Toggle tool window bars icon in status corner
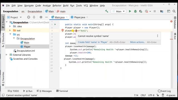 [3, 95]
